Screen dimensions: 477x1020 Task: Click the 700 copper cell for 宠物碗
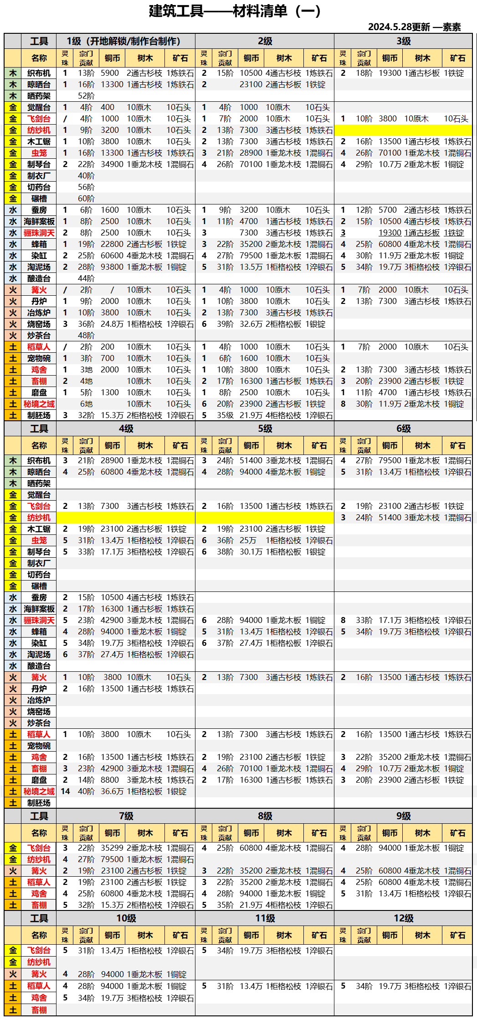(108, 358)
